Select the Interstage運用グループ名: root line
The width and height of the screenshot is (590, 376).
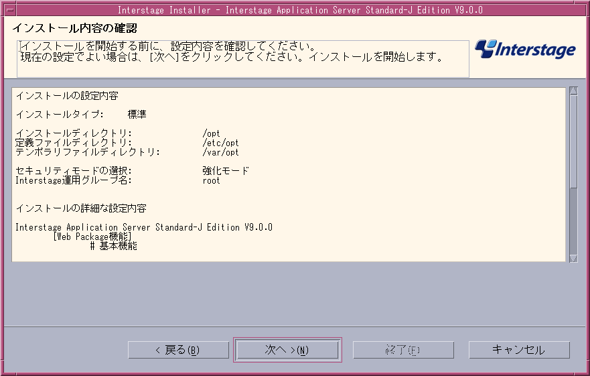tap(117, 180)
